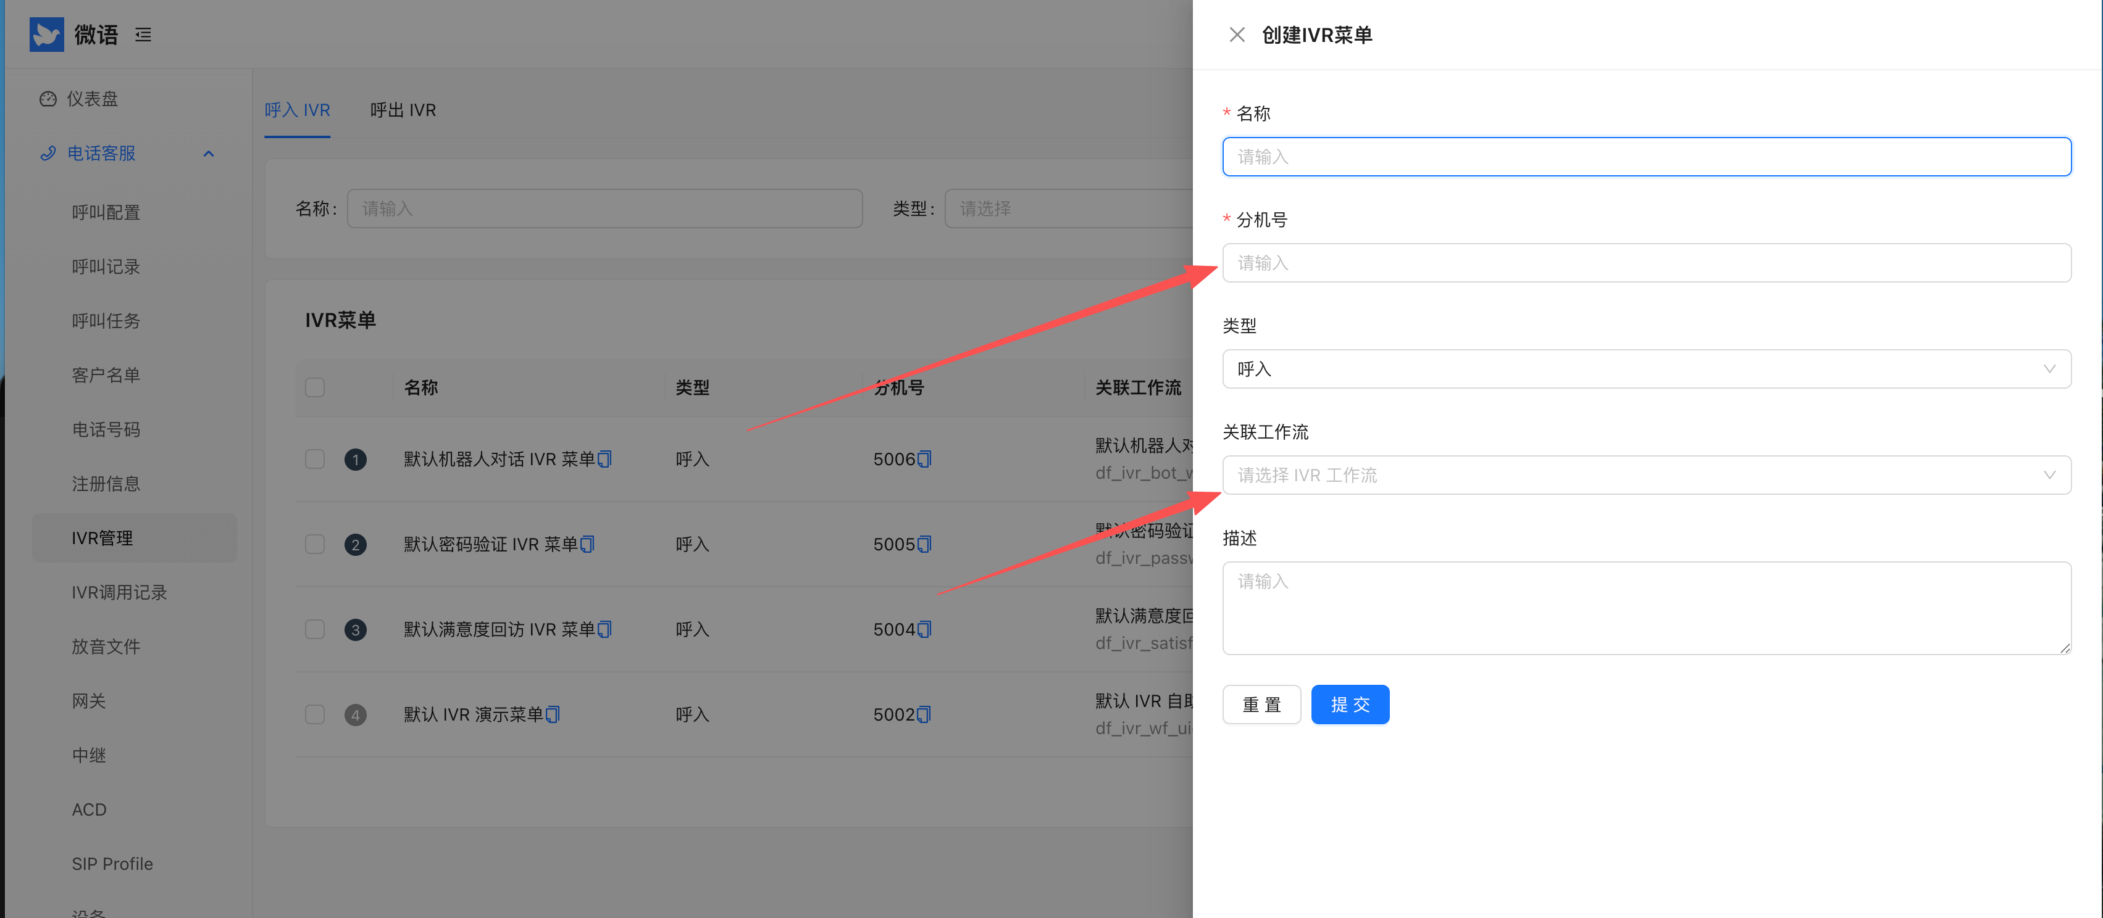Copy name of 默认 IVR 演示菜单
Screen dimensions: 2103x918
(553, 715)
